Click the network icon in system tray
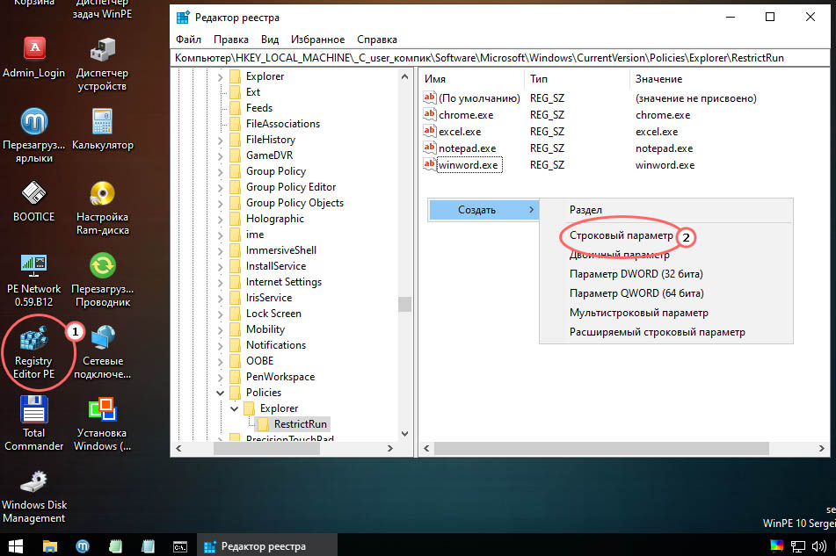The width and height of the screenshot is (836, 556). click(x=797, y=545)
